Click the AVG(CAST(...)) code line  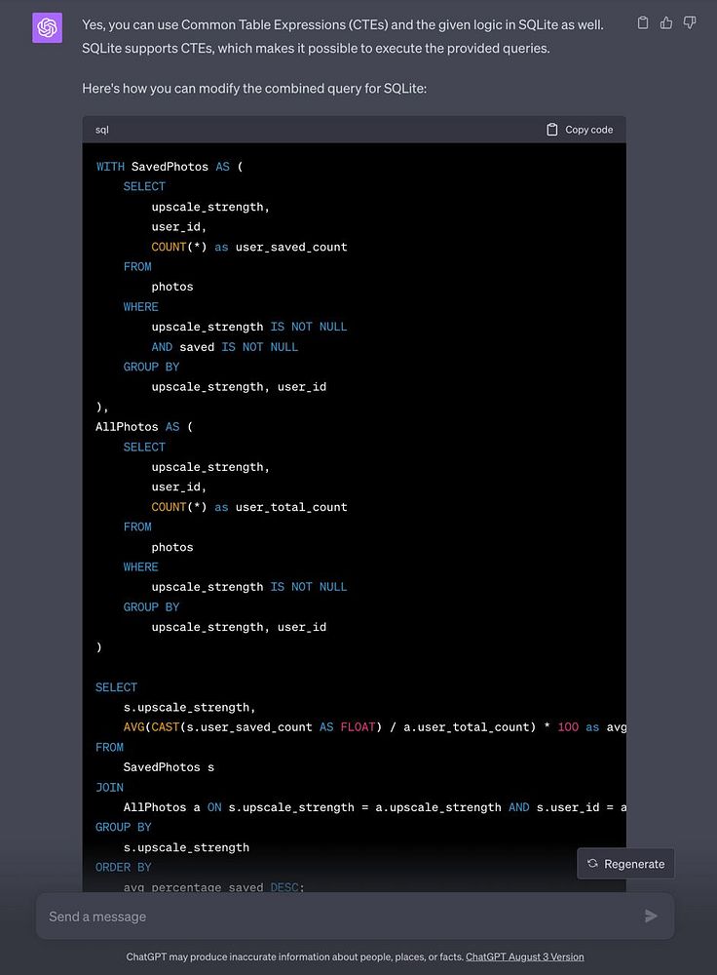pos(375,727)
